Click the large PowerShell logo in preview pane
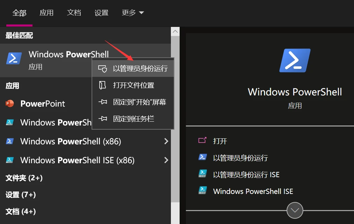Viewport: 354px width, 224px height. tap(295, 60)
